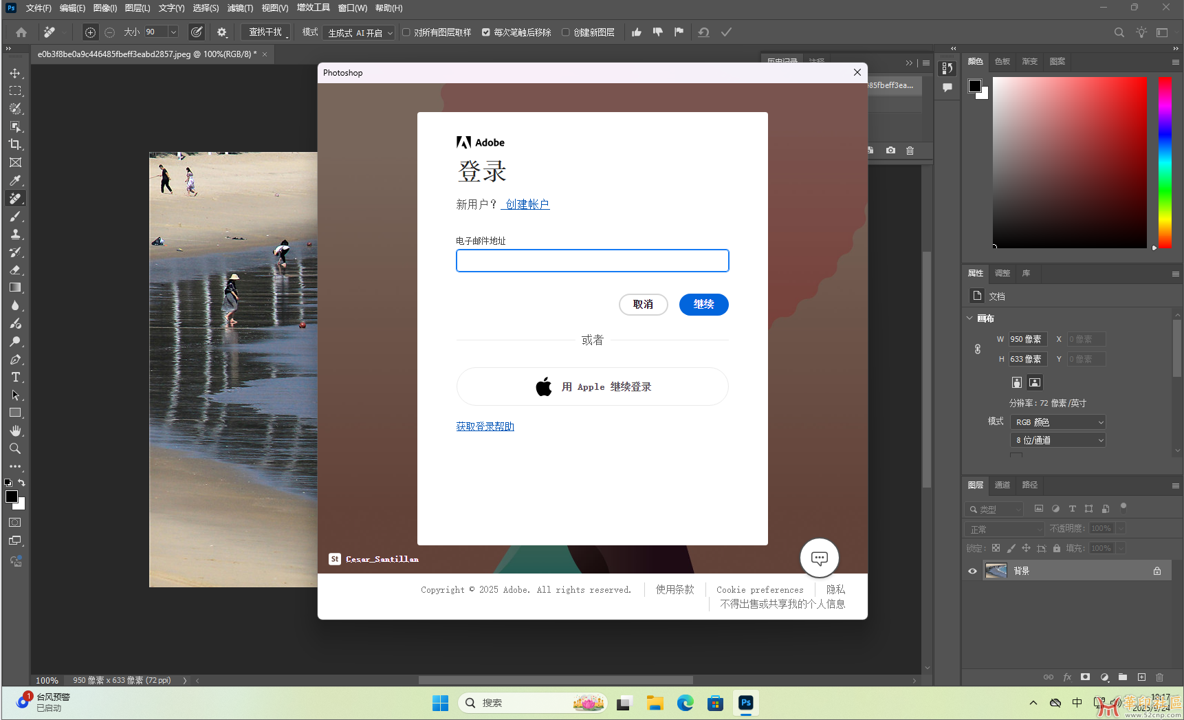The height and width of the screenshot is (720, 1184).
Task: Select the Path Selection tool
Action: (x=15, y=395)
